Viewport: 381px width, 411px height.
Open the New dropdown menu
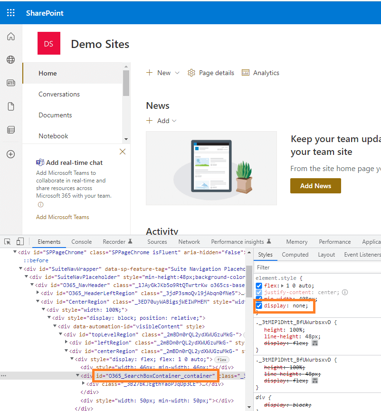163,73
